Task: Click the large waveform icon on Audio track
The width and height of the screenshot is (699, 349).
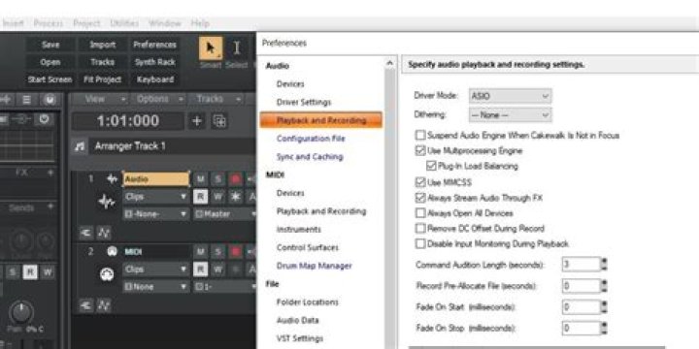Action: point(106,202)
